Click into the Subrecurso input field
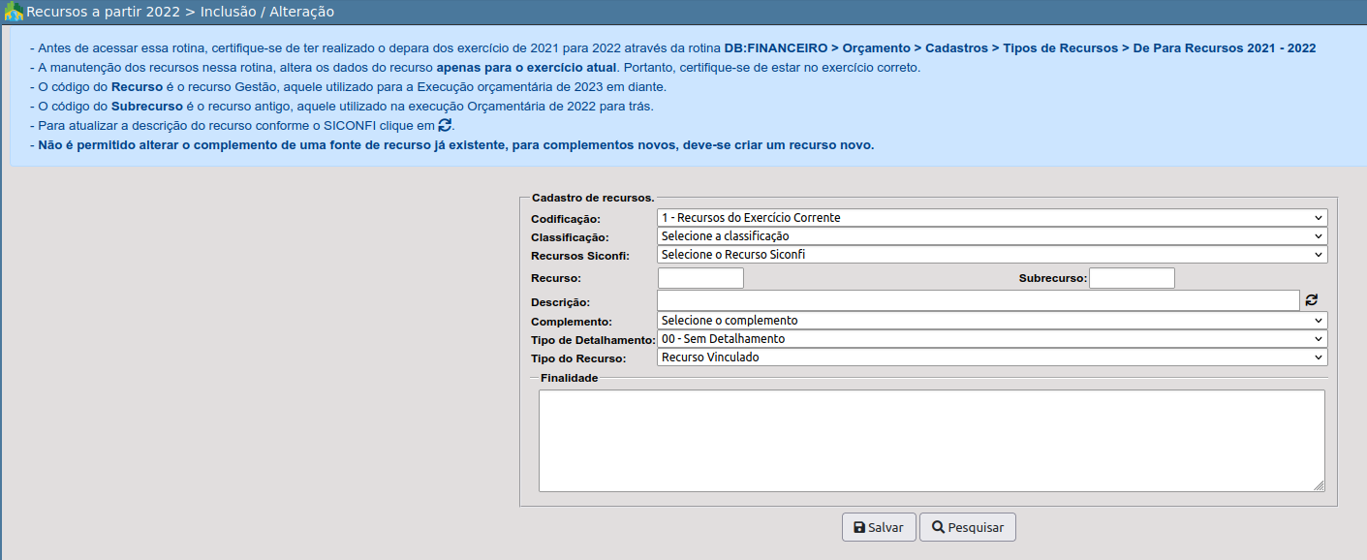The height and width of the screenshot is (560, 1367). pyautogui.click(x=1132, y=279)
